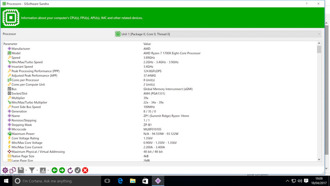Select the Front Side Bus Speed row

[160, 107]
